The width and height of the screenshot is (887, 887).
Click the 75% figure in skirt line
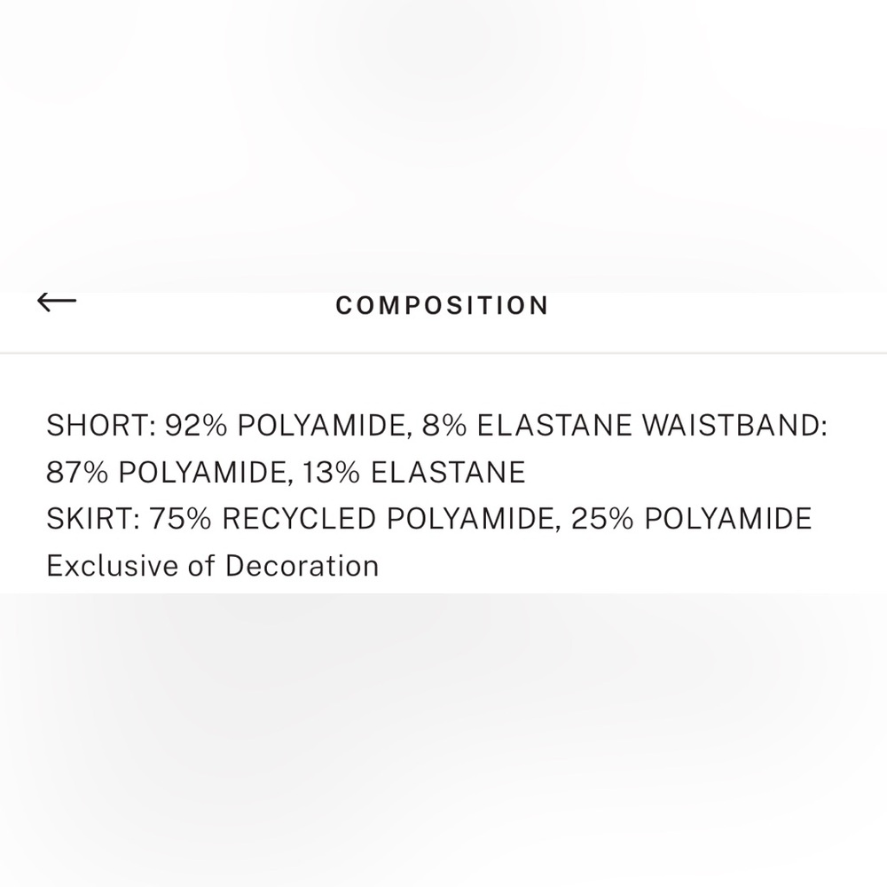coord(181,519)
